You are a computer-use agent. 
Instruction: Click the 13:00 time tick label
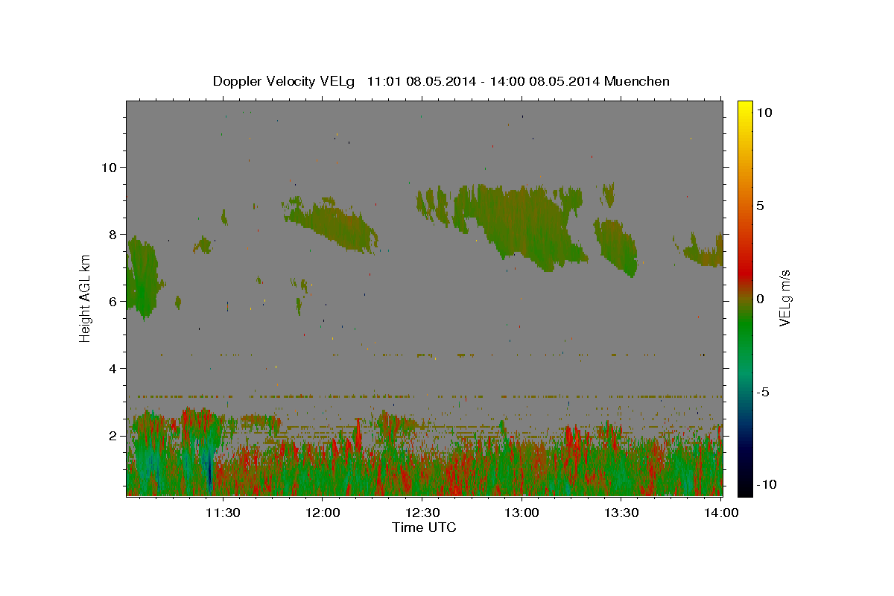[521, 513]
